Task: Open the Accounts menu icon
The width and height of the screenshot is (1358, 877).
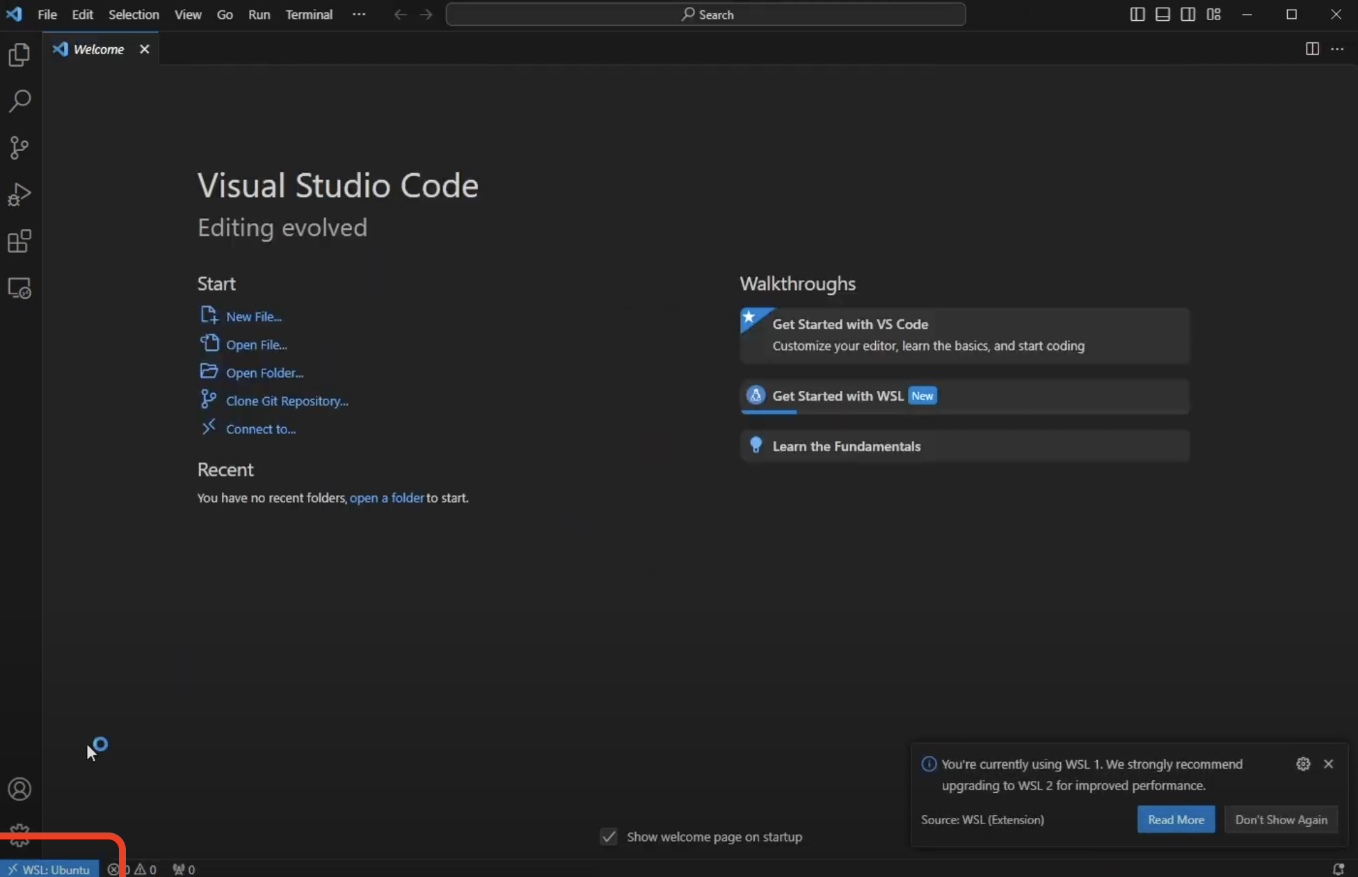Action: [19, 789]
